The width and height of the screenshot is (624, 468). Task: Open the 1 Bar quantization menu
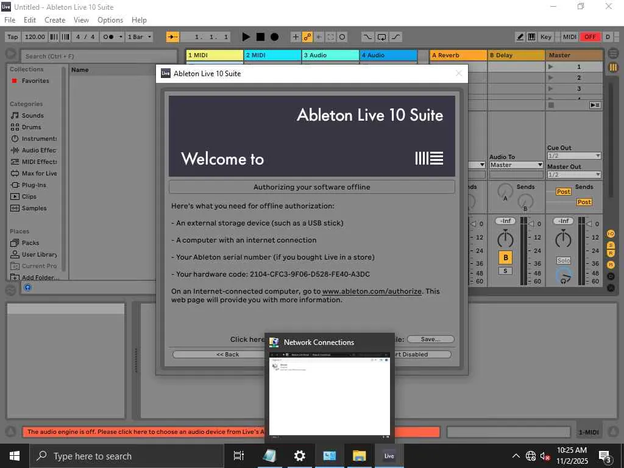click(x=140, y=37)
